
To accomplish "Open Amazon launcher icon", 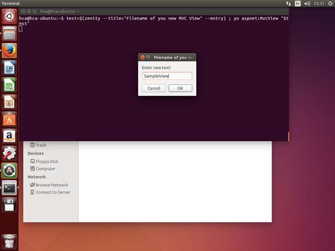I will pos(9,136).
